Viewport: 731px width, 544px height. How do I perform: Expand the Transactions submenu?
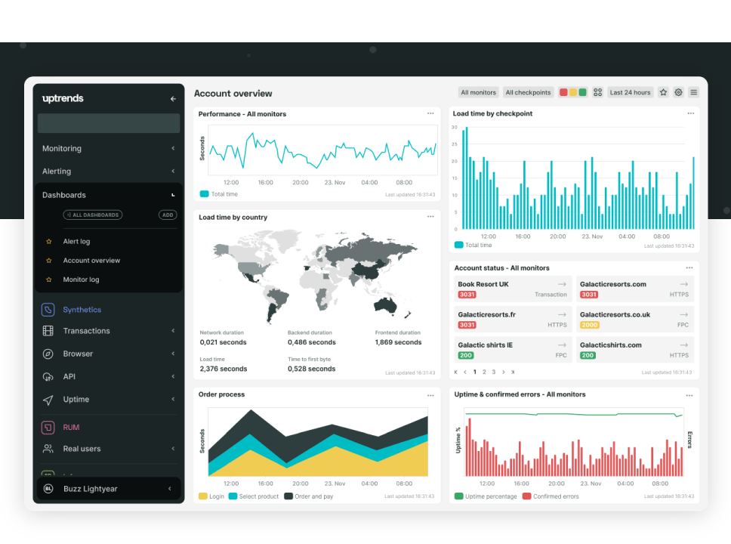(x=173, y=331)
